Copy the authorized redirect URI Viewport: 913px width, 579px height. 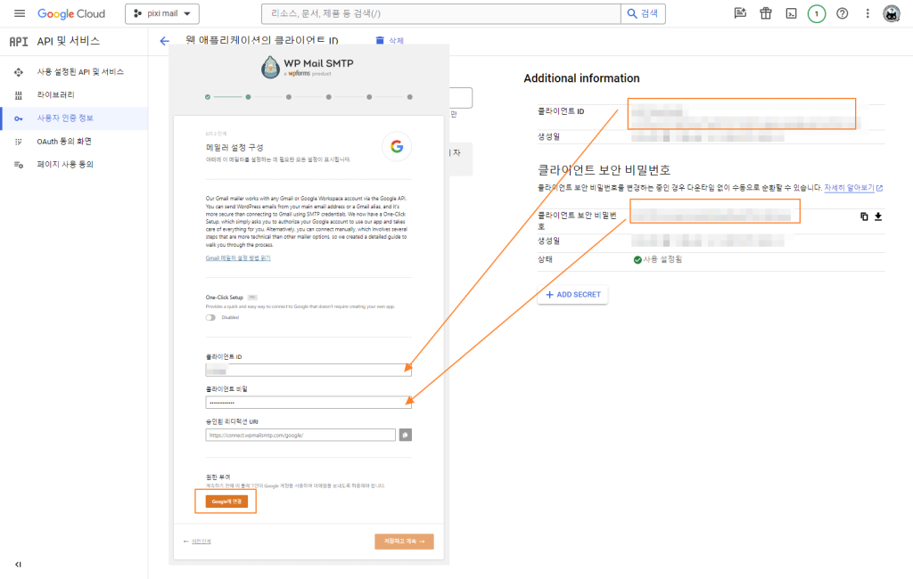[x=405, y=435]
